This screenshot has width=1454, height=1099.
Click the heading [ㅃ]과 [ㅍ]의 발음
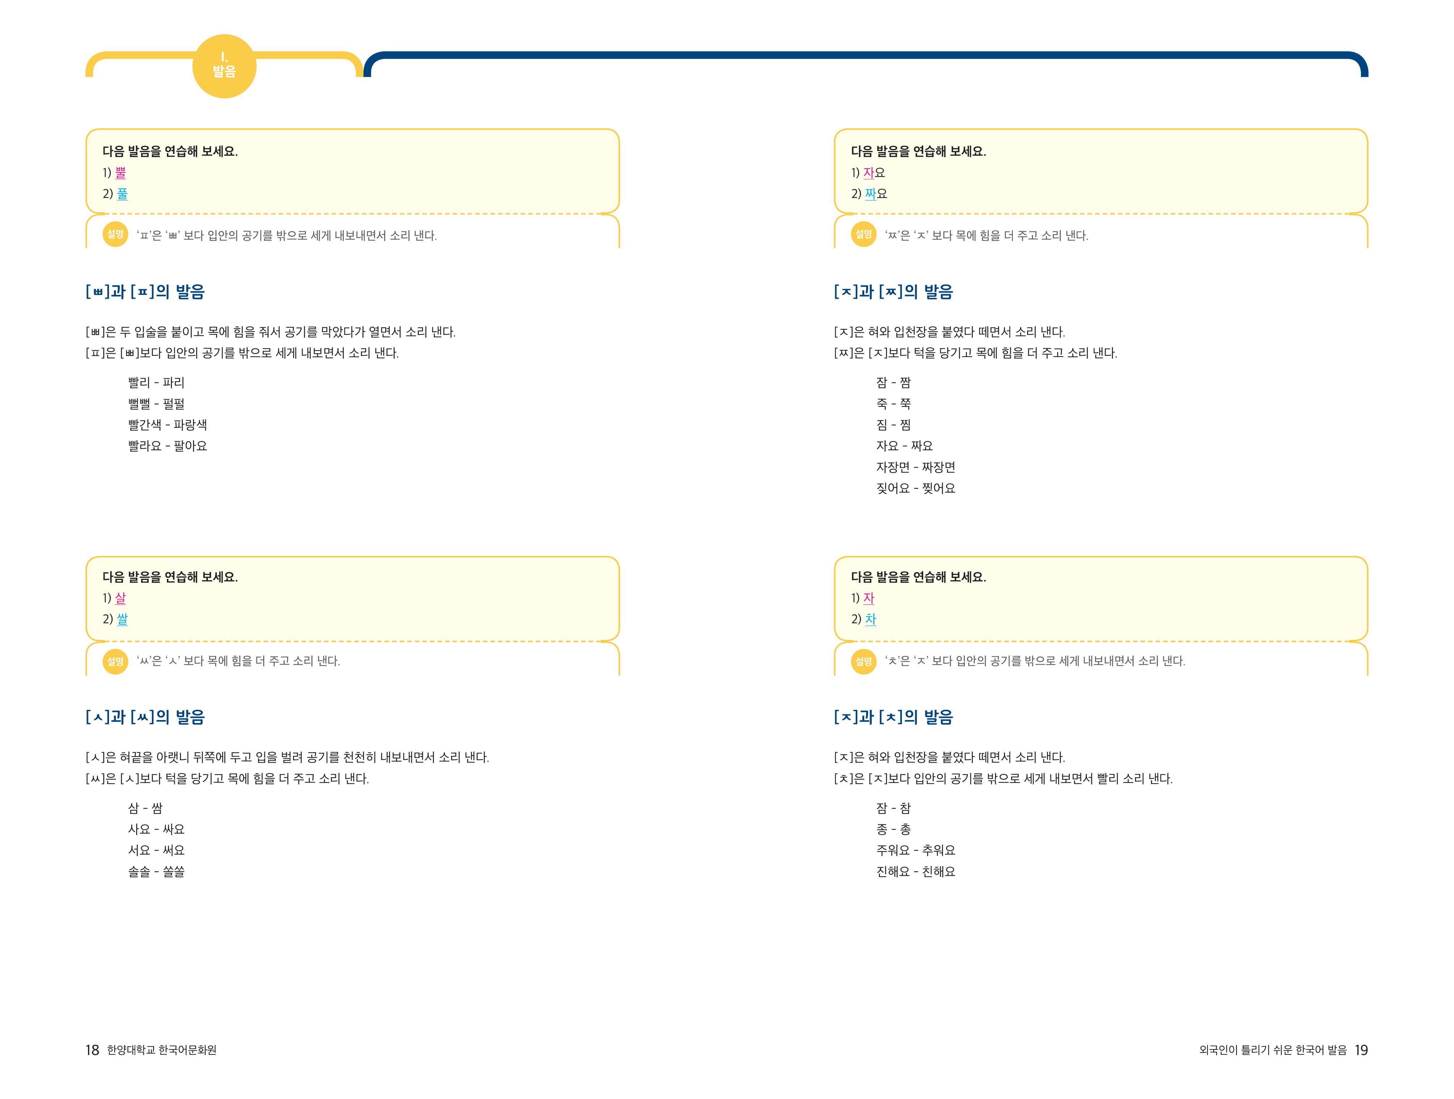(145, 292)
